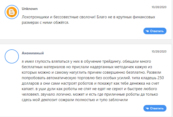Image resolution: width=173 pixels, height=117 pixels.
Task: Click the line starting 'капает. в уши дули'
Action: click(89, 89)
